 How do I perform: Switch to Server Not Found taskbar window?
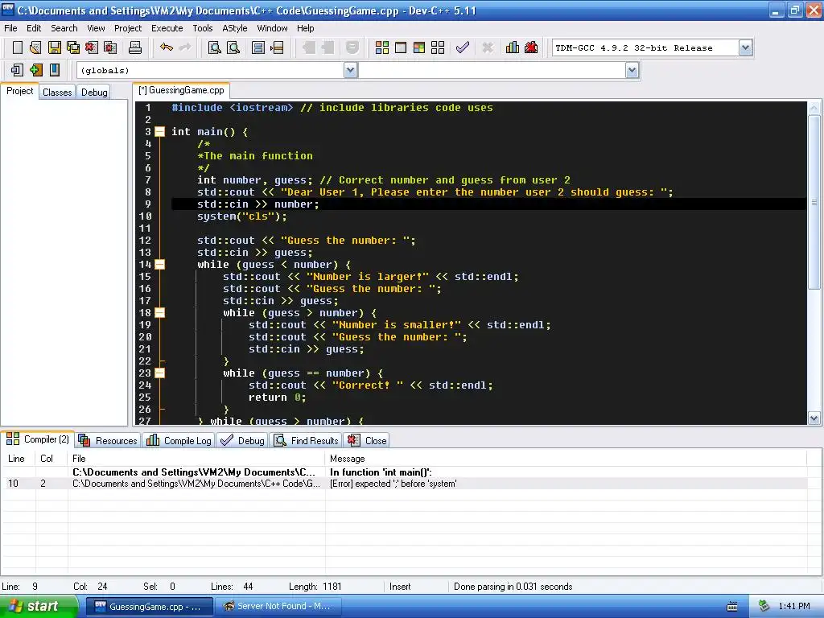pyautogui.click(x=278, y=607)
